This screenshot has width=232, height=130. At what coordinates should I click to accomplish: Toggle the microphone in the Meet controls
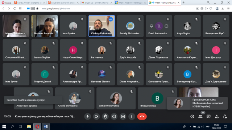click(x=88, y=116)
